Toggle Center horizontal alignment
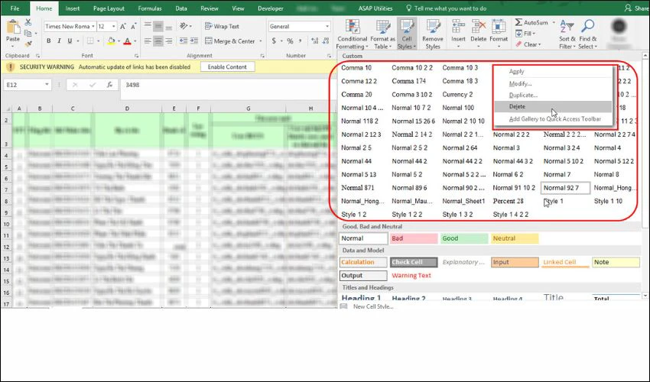Screen dimensions: 650x382 point(158,41)
